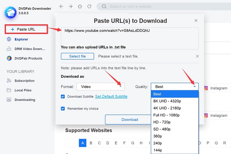
Task: Click the plus icon beside Paste URL
Action: (x=13, y=29)
